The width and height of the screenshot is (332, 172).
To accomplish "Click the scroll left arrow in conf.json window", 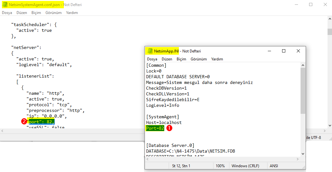I will pyautogui.click(x=2, y=131).
